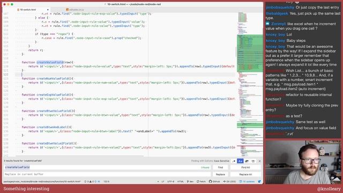Click the git Fetch status item

pos(201,182)
